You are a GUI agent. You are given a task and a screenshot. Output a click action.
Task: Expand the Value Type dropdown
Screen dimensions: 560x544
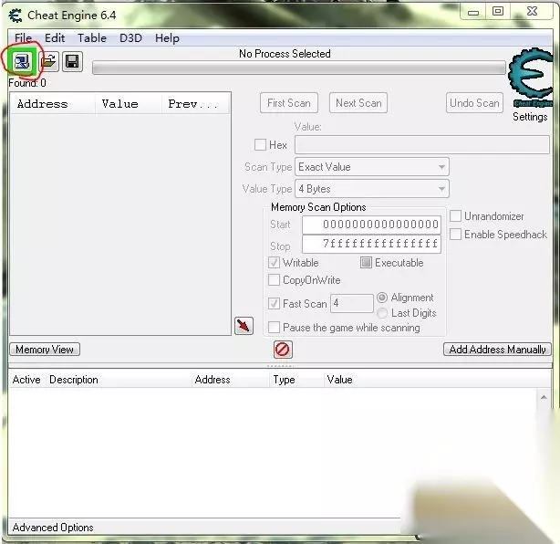click(372, 189)
